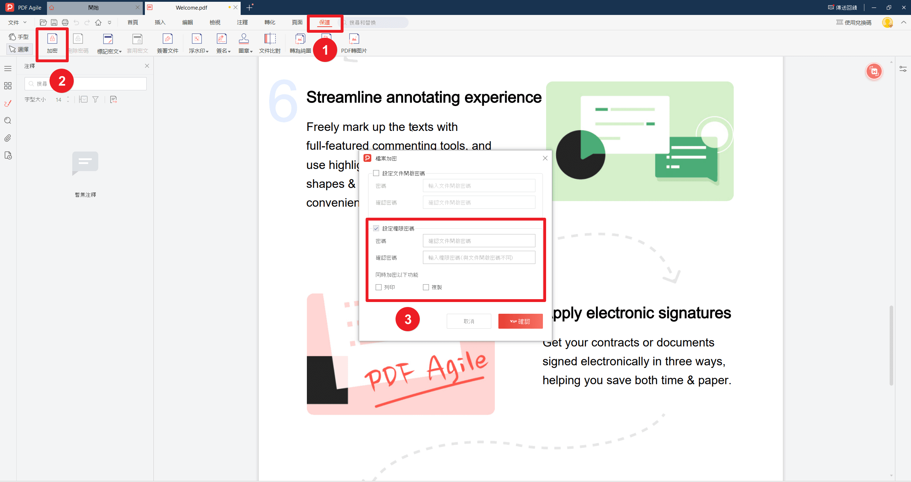Screen dimensions: 911x482
Task: Open the thumbnails panel sidebar icon
Action: tap(7, 86)
